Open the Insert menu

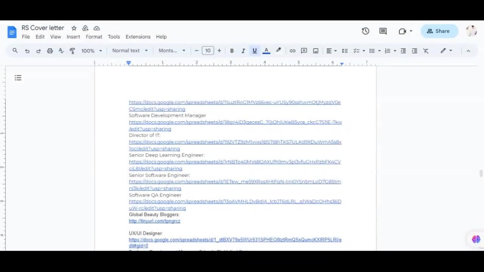pyautogui.click(x=73, y=37)
